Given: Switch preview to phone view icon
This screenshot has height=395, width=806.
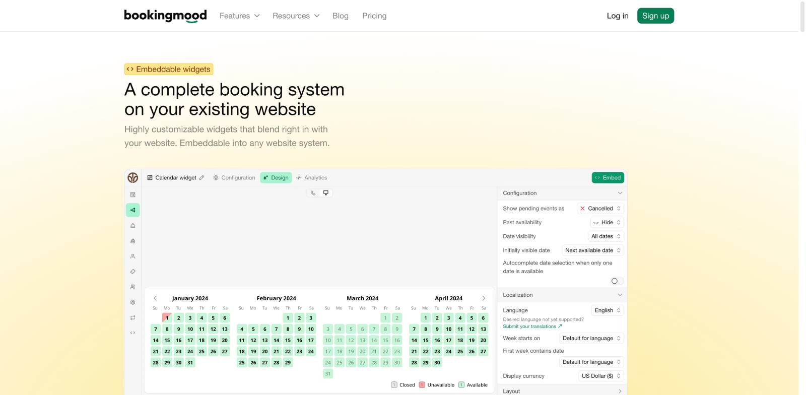Looking at the screenshot, I should [x=313, y=193].
